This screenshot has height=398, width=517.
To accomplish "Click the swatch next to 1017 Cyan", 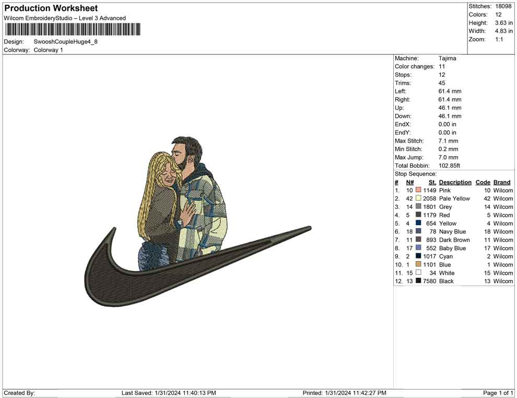I will [x=418, y=256].
